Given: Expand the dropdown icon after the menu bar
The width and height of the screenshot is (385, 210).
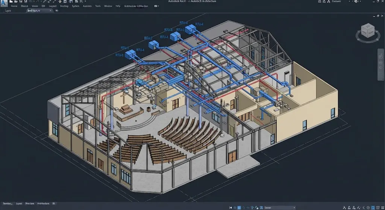Looking at the screenshot, I should (156, 6).
